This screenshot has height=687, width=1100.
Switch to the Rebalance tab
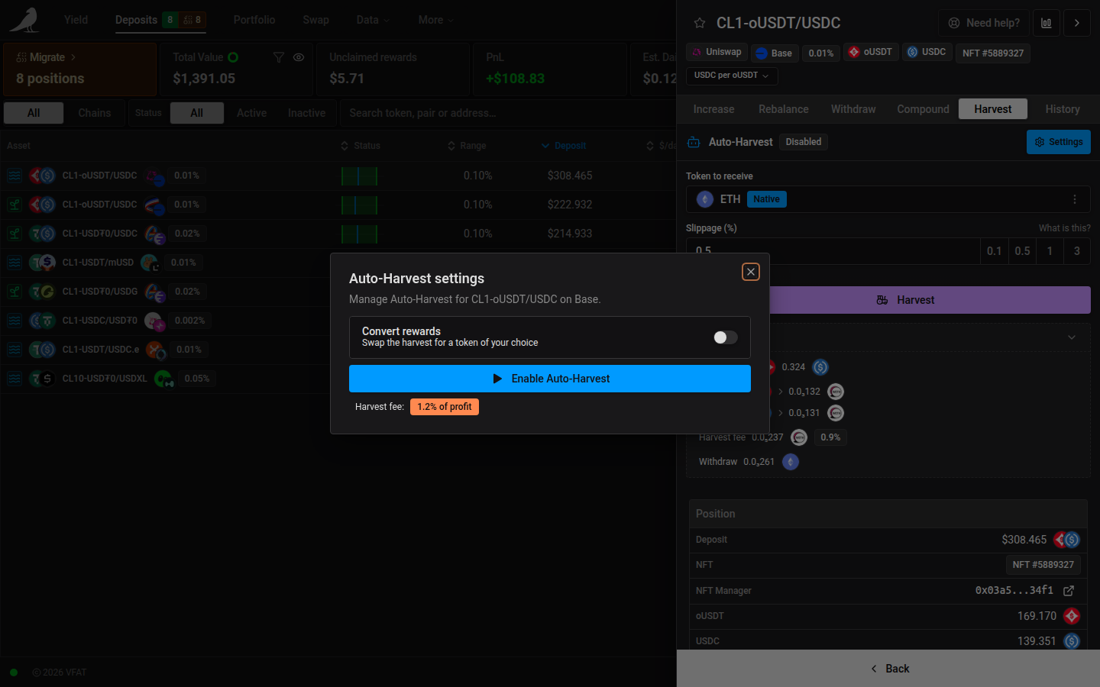(783, 109)
